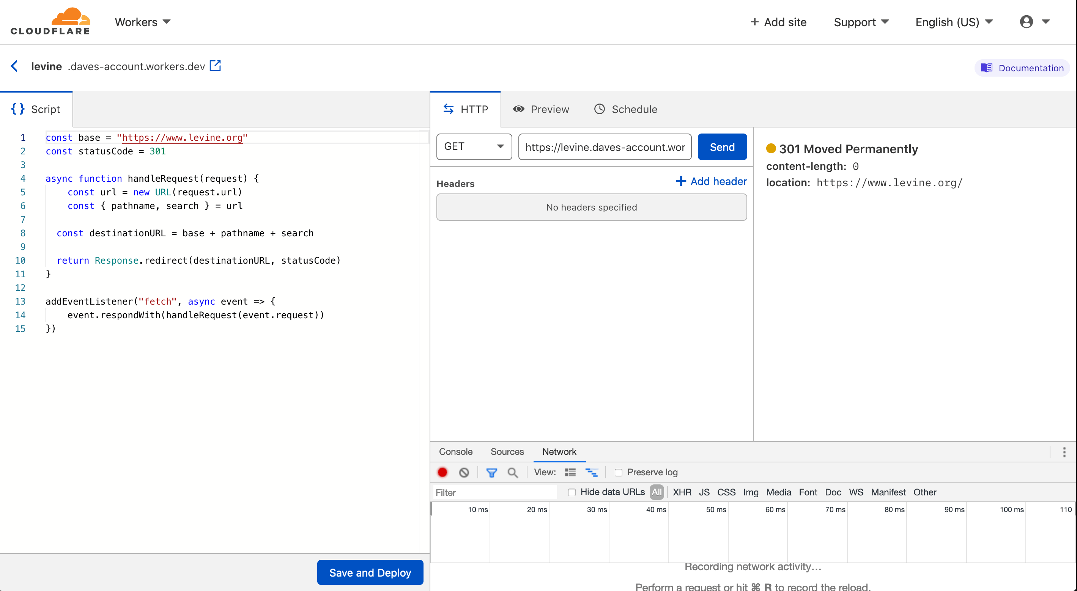Open network search with the magnifier icon

pos(513,472)
